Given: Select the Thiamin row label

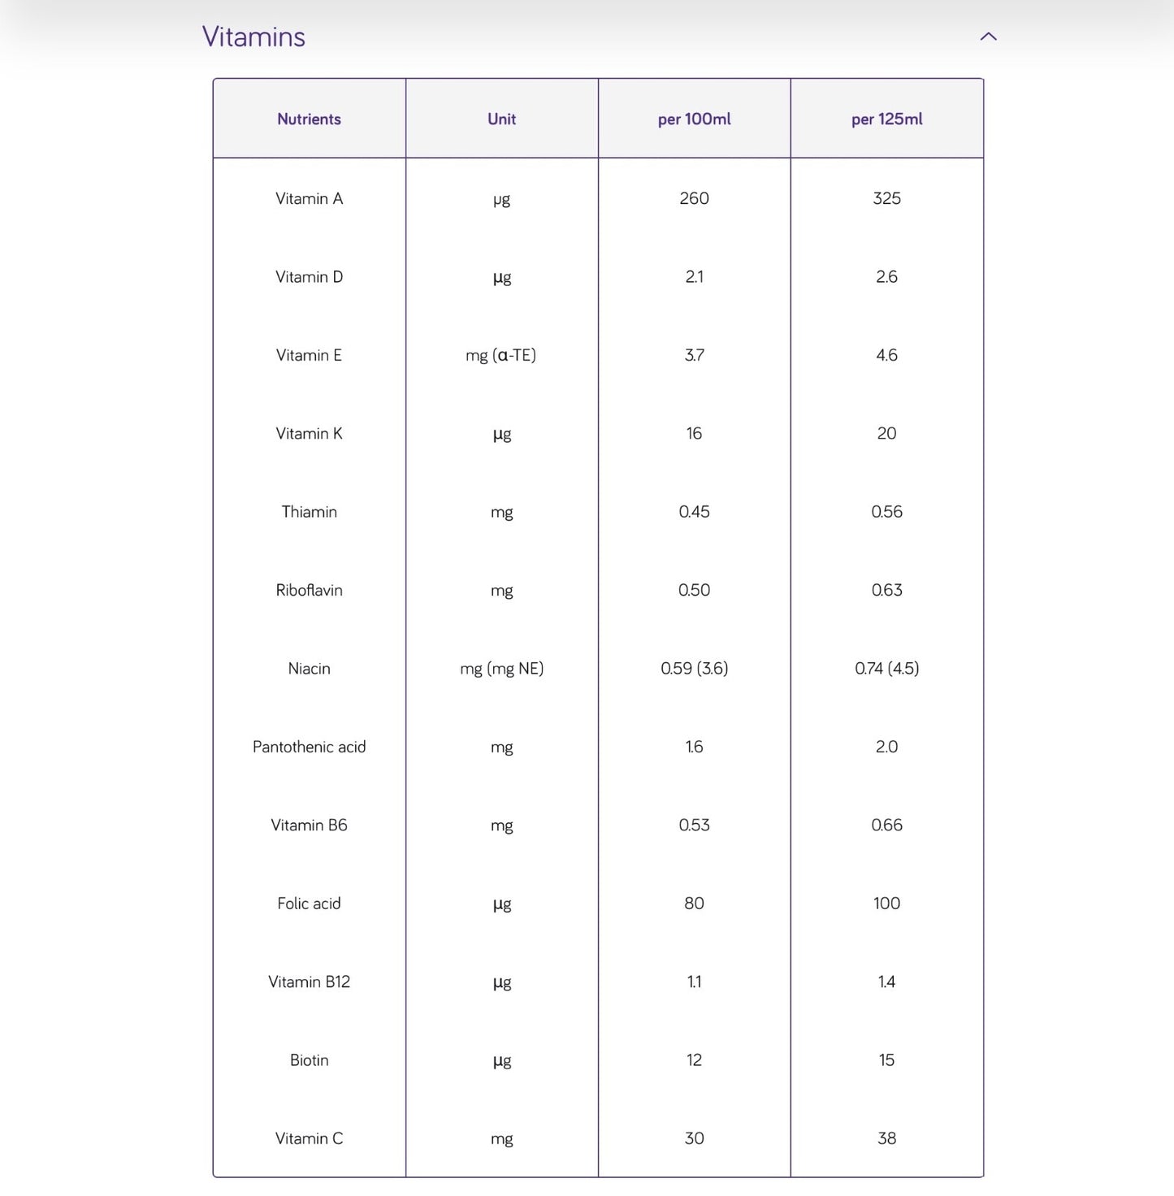Looking at the screenshot, I should (x=309, y=512).
